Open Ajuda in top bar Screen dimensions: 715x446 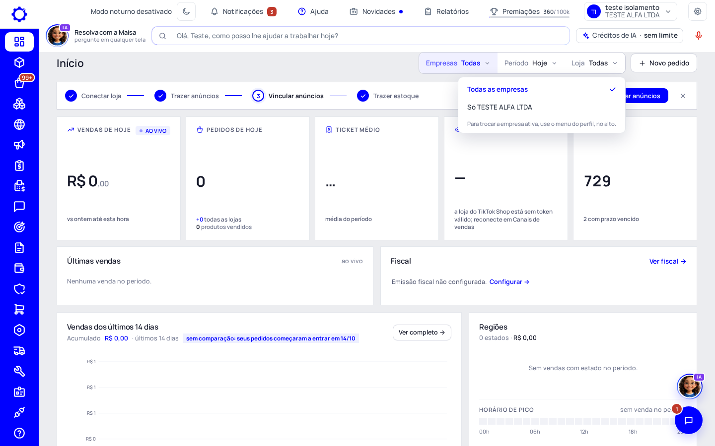coord(313,11)
